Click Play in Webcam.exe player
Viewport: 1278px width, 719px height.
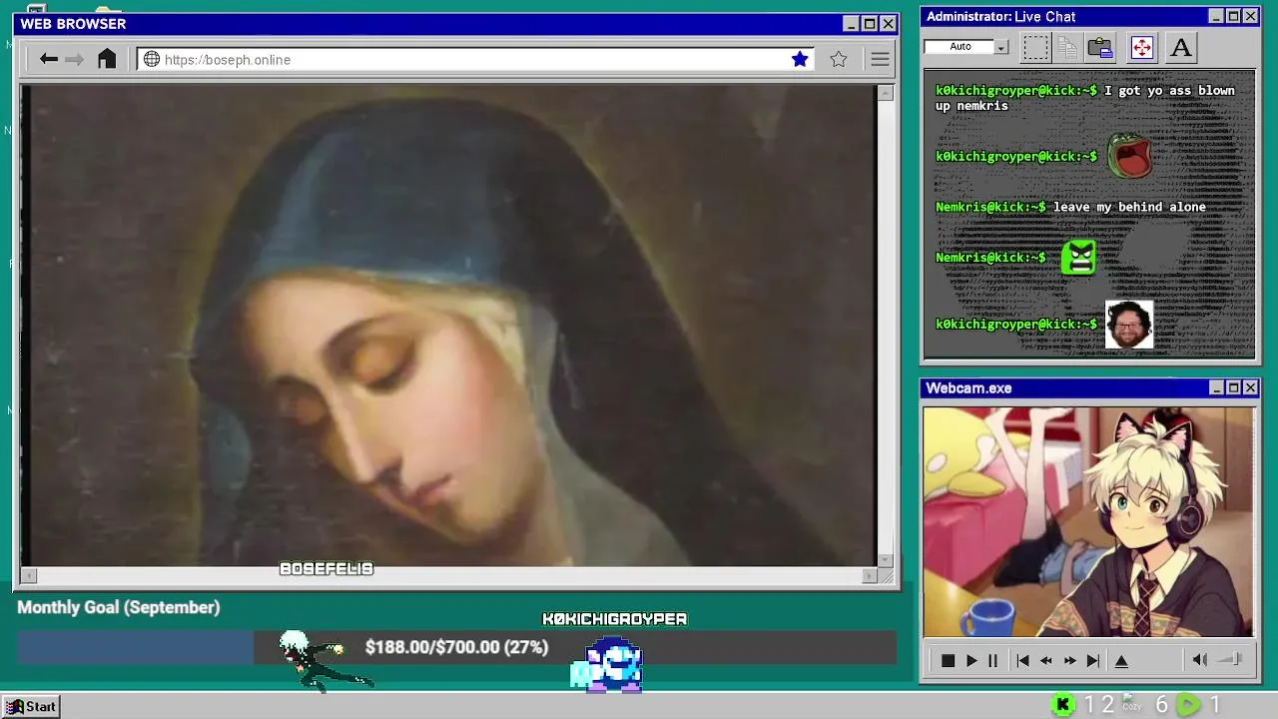tap(970, 660)
